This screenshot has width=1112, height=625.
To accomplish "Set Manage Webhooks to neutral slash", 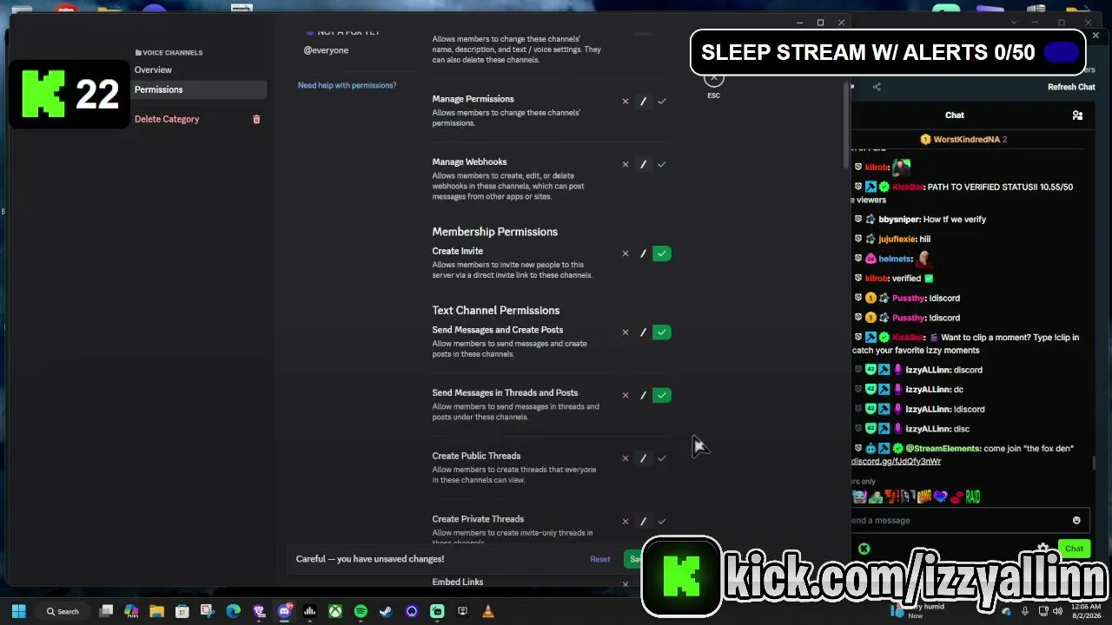I will click(643, 164).
